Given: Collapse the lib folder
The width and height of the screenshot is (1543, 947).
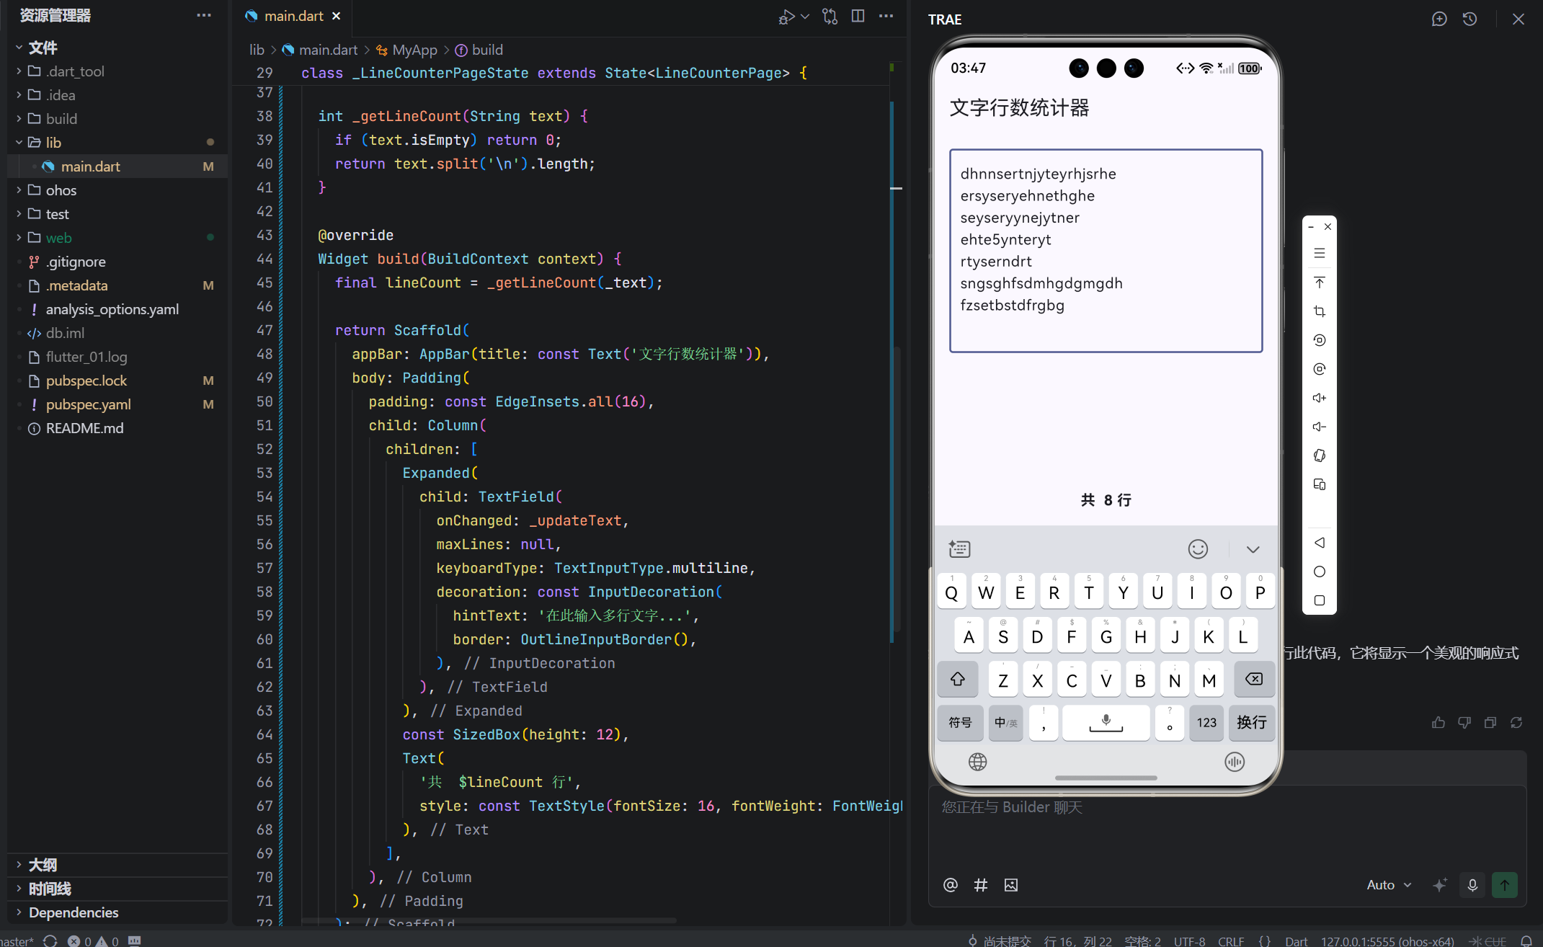Looking at the screenshot, I should pyautogui.click(x=53, y=143).
